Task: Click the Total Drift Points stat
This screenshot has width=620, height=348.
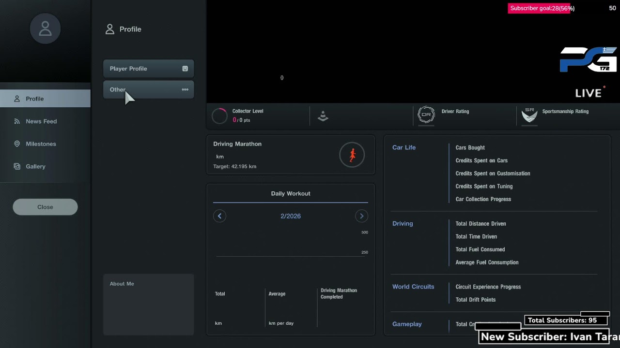Action: [x=476, y=300]
